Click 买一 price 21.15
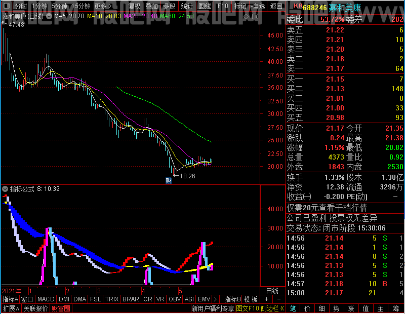 tap(335, 80)
